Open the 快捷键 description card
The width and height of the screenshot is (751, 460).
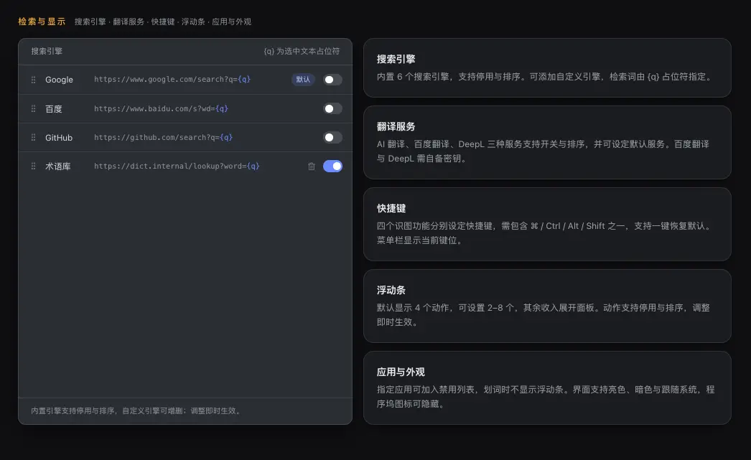coord(547,225)
